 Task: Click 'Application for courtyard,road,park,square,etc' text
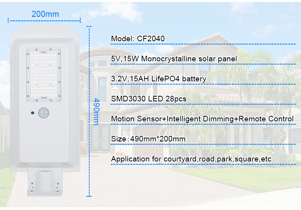click(x=191, y=159)
